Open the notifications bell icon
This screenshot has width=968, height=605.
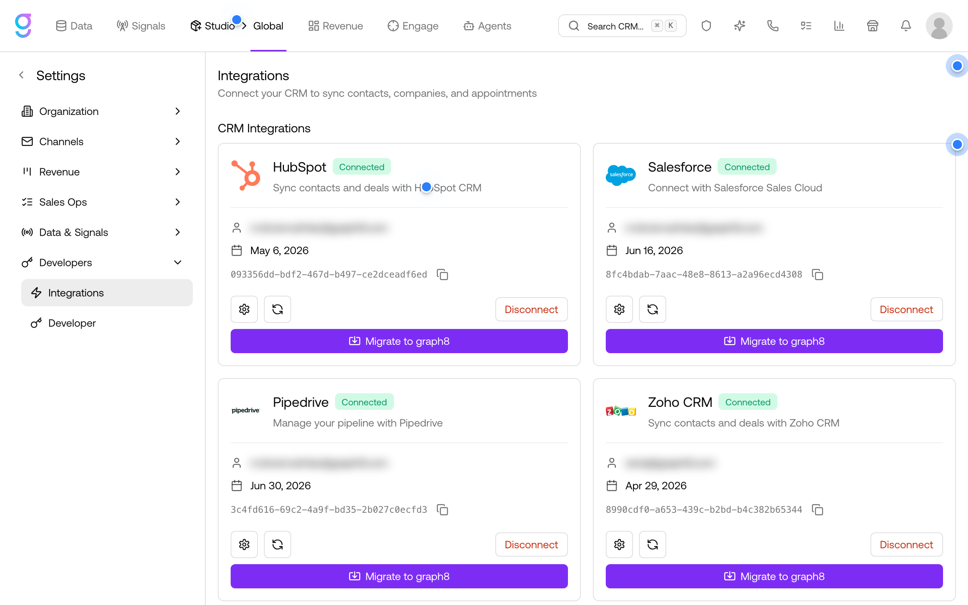tap(906, 26)
